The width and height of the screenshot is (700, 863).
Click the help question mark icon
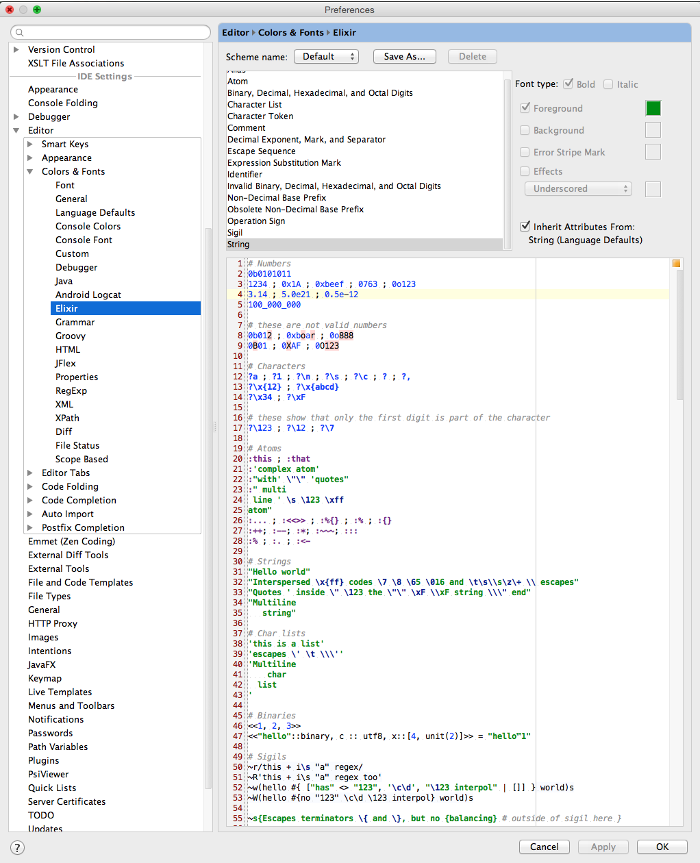[x=18, y=847]
